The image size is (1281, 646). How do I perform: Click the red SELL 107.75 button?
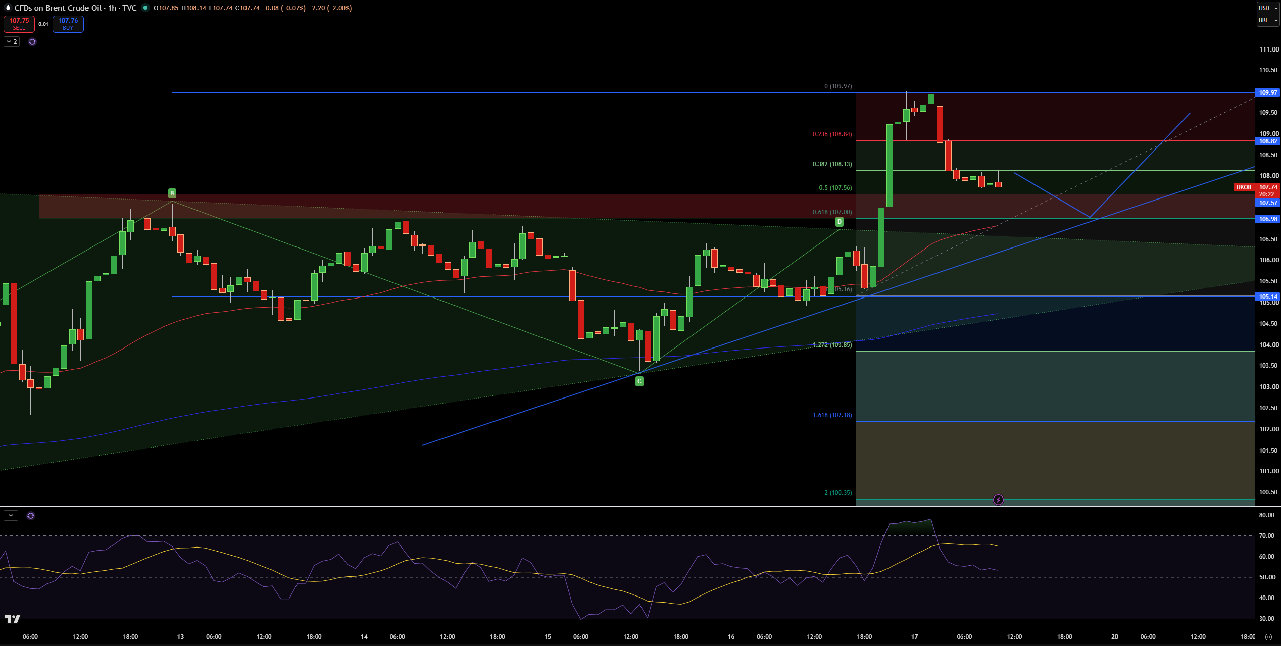click(x=19, y=24)
